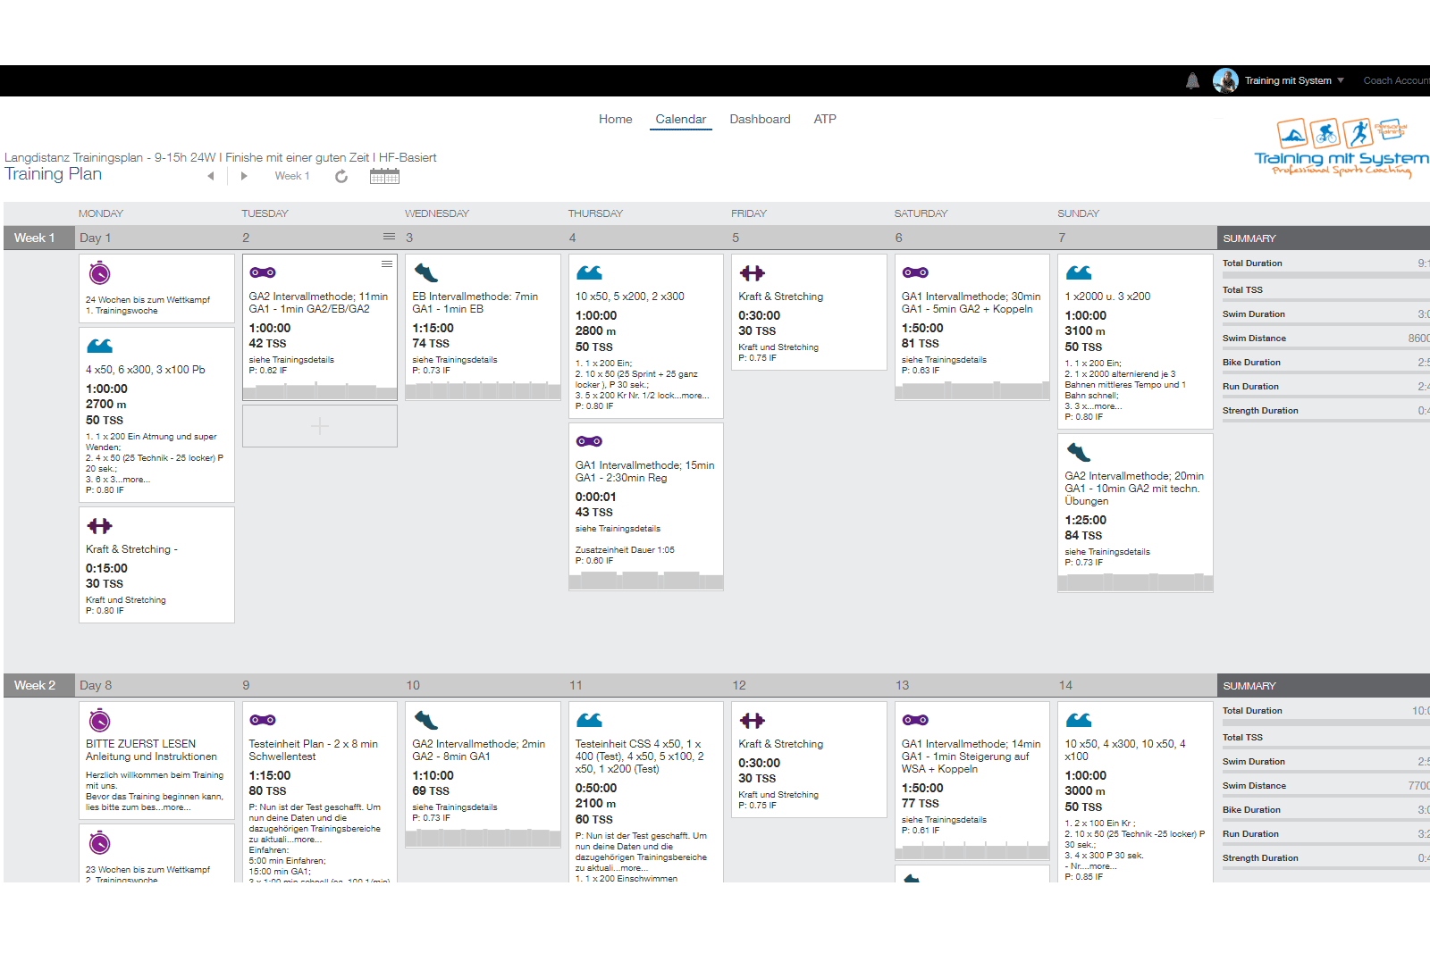
Task: Click the swim icon on Thursday's 10 x50 workout
Action: coord(589,273)
